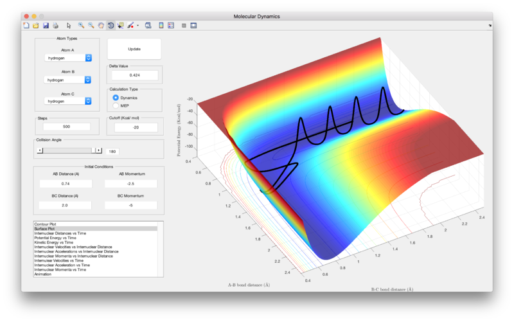Click the AB Distance input field
Viewport: 514px width, 322px height.
pos(66,184)
